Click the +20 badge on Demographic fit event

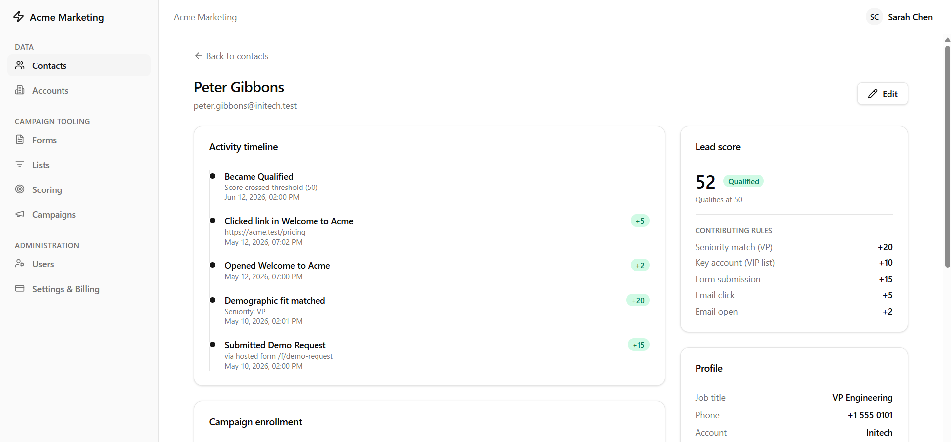[638, 300]
